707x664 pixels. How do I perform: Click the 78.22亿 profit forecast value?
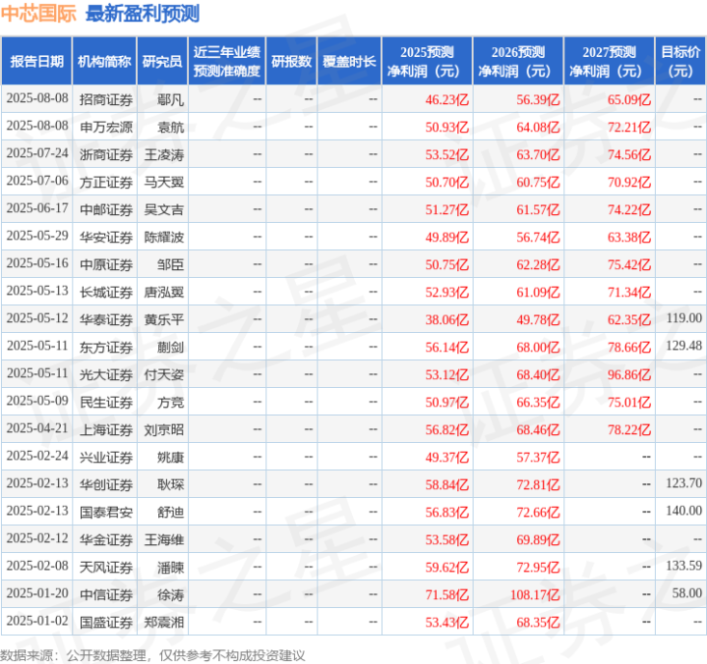click(x=629, y=429)
